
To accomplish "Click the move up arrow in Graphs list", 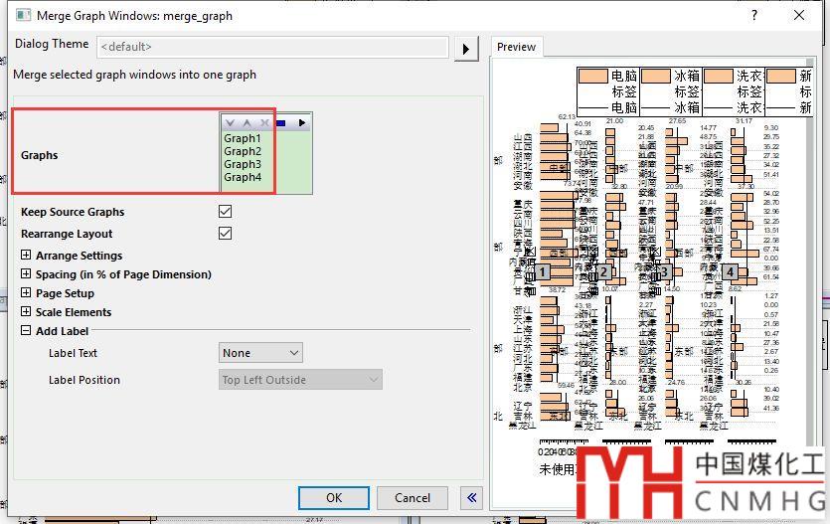I will (x=247, y=123).
